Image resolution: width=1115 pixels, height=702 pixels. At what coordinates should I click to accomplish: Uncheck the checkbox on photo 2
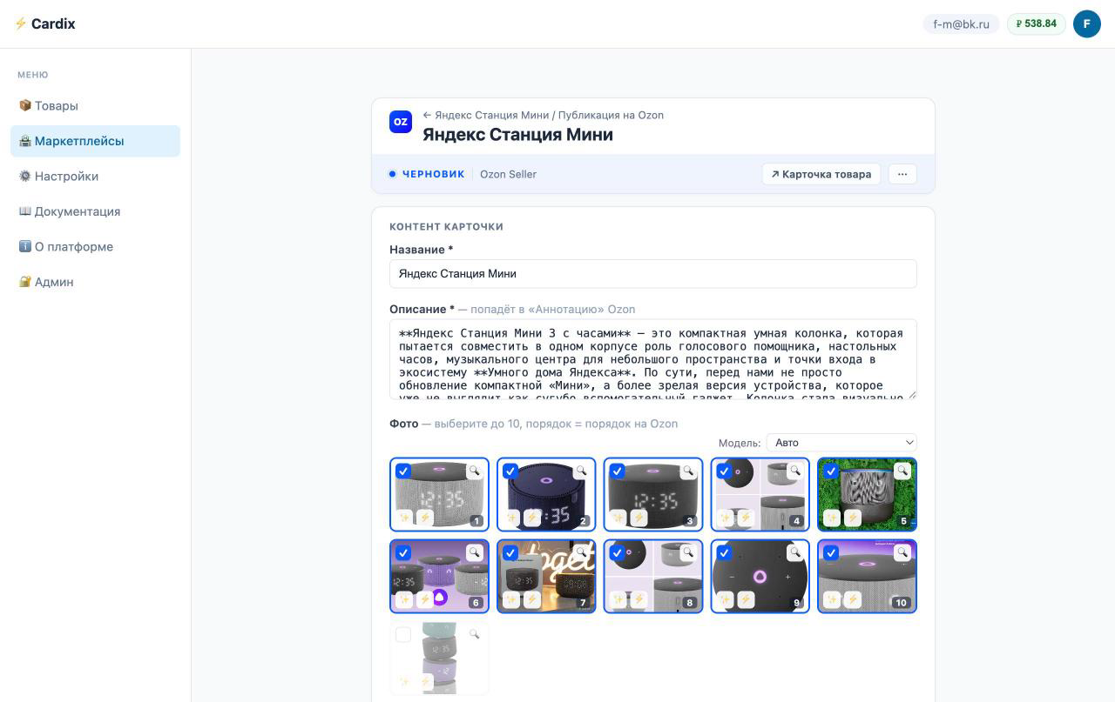(x=510, y=471)
